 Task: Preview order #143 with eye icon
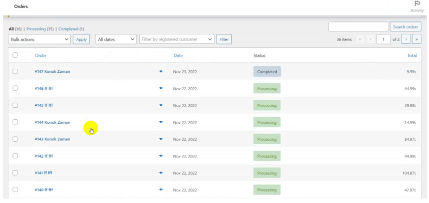(161, 139)
